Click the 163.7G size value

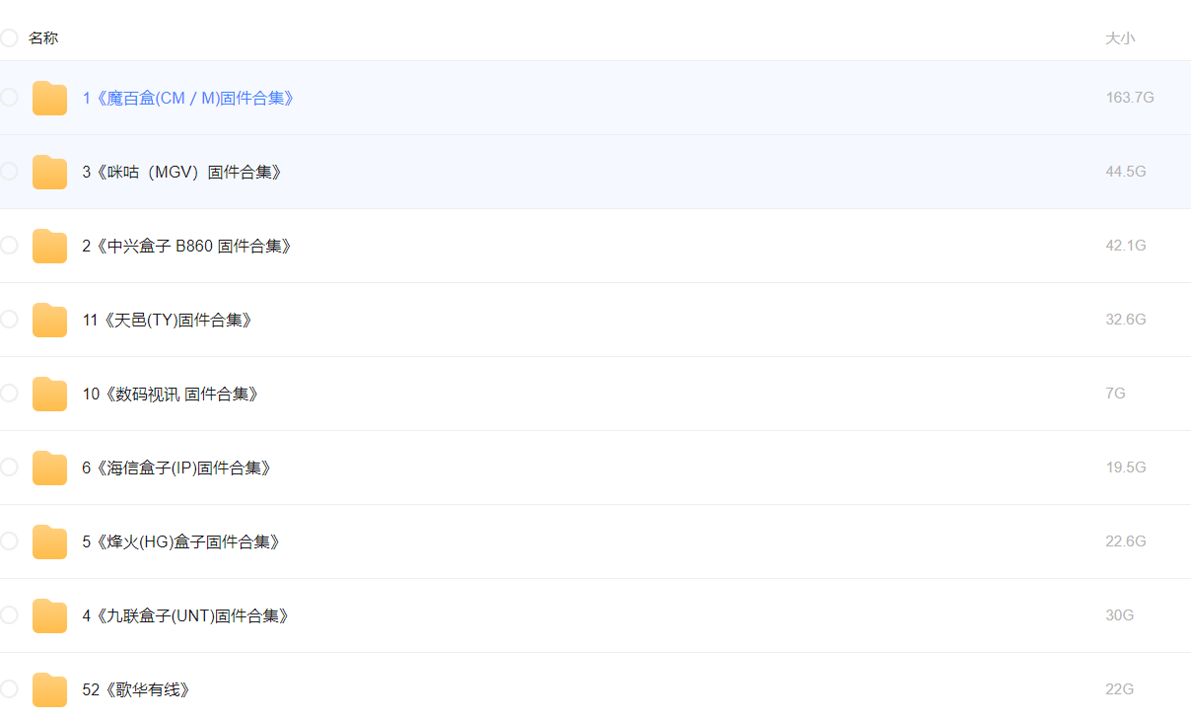1130,98
